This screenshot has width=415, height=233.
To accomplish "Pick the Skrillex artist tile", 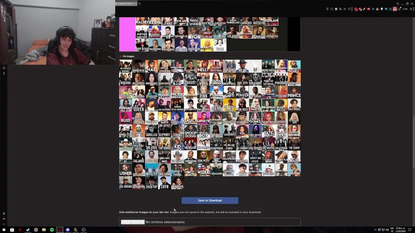I will 152,131.
